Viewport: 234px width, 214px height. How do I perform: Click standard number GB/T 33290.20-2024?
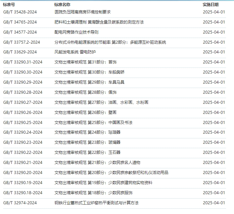pos(22,173)
